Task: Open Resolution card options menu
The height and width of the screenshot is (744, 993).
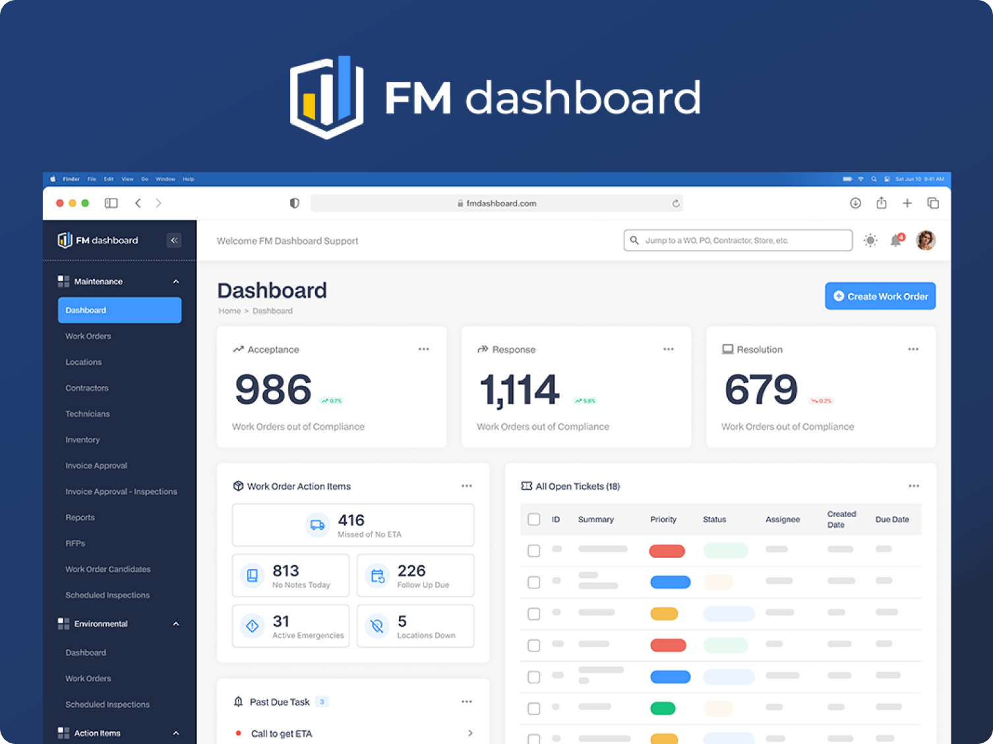Action: [x=913, y=349]
